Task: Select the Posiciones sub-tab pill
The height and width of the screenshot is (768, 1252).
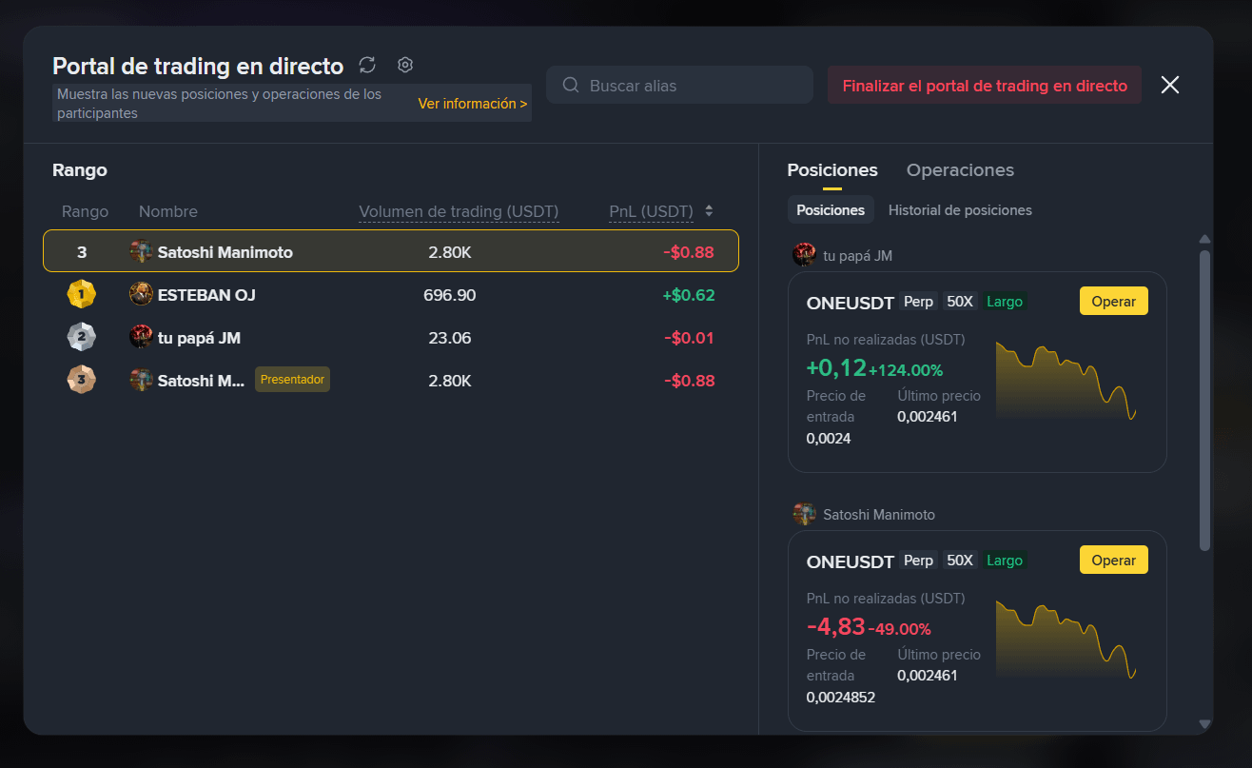Action: (831, 210)
